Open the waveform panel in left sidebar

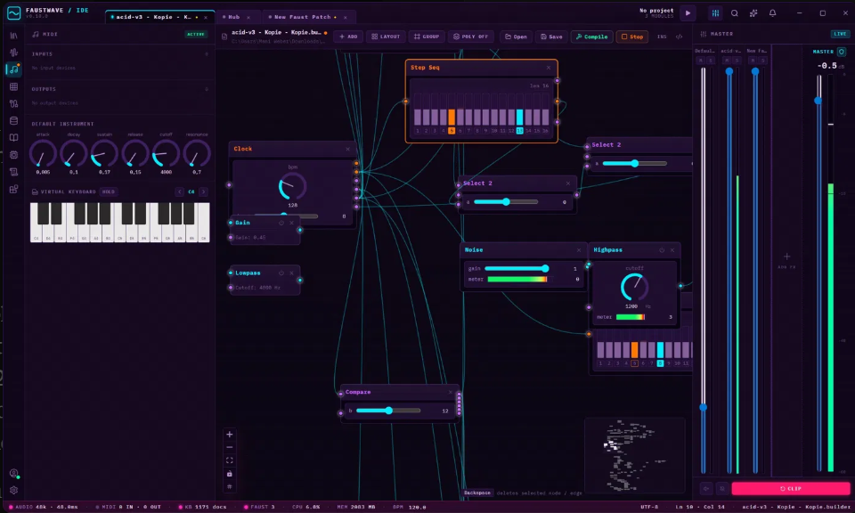(13, 53)
